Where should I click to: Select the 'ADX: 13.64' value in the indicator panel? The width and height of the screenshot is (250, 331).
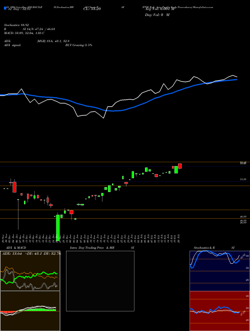click(12, 254)
